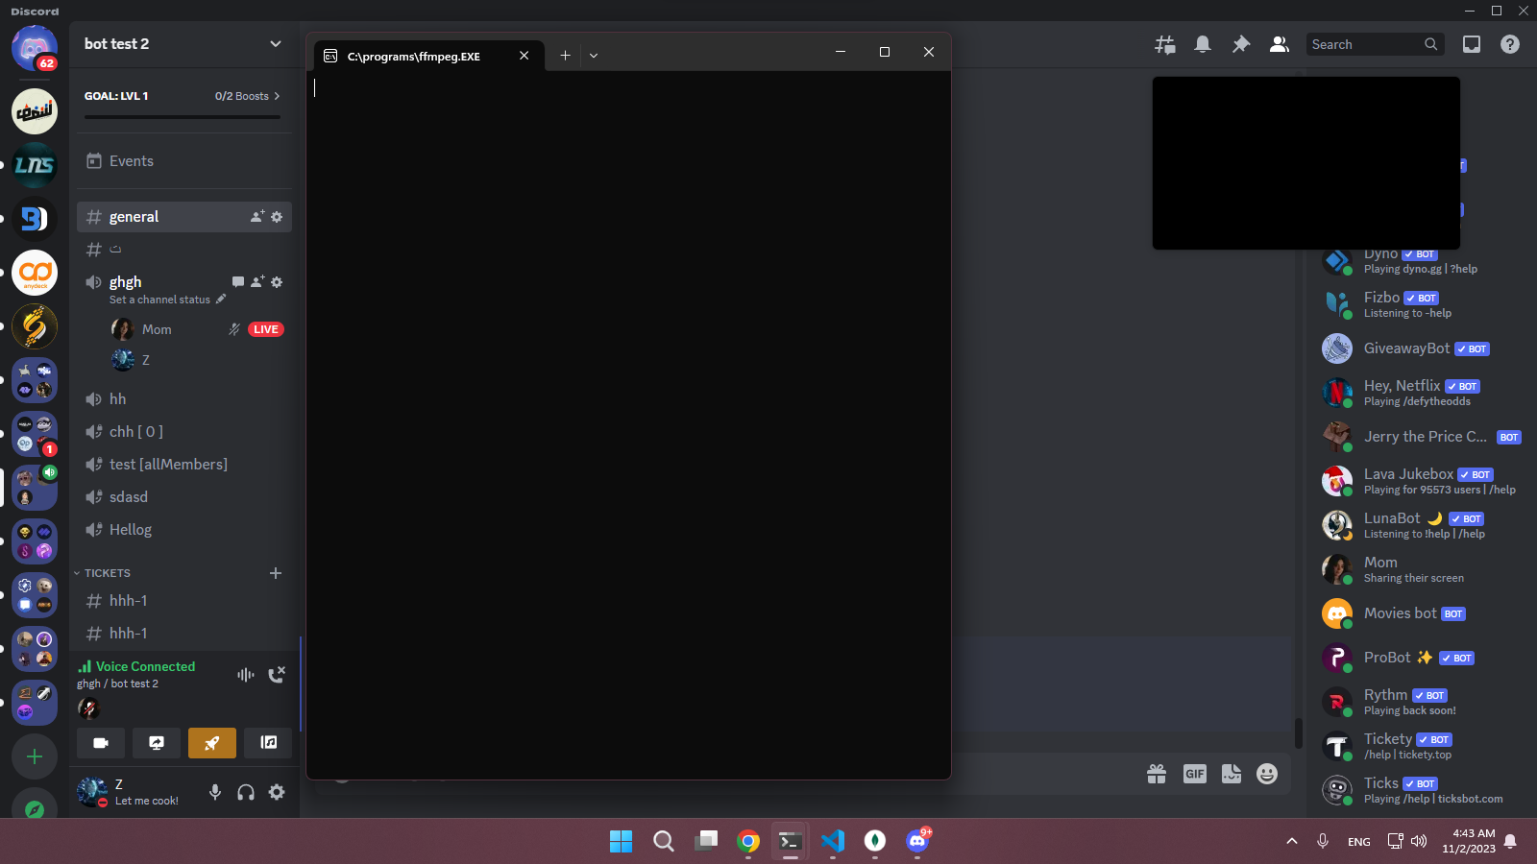1537x864 pixels.
Task: Expand terminal new-tab profile dropdown
Action: [x=594, y=56]
